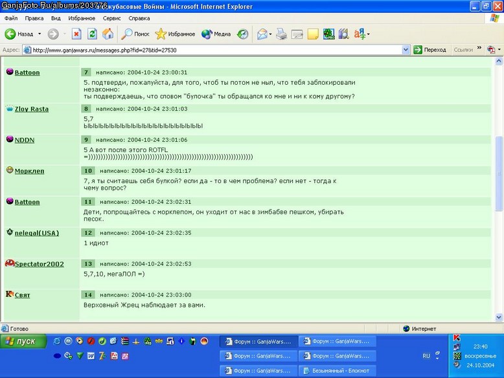504x378 pixels.
Task: Click the green ICQ flower toolbar icon
Action: 328,34
